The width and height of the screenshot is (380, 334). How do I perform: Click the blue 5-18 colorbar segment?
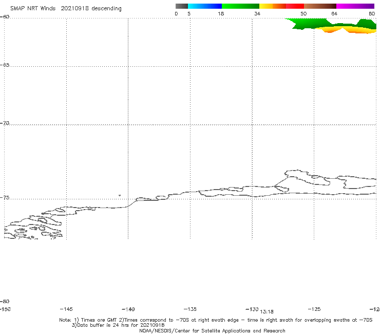tap(205, 6)
